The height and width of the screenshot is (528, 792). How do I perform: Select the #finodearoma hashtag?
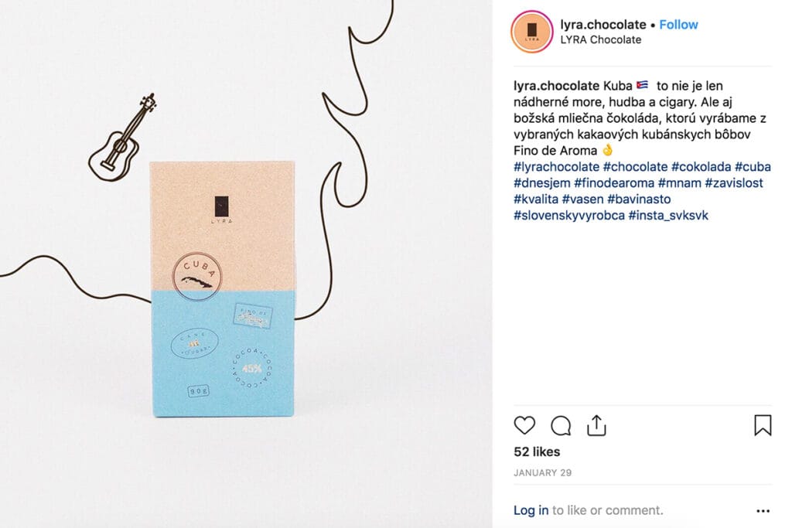(614, 182)
